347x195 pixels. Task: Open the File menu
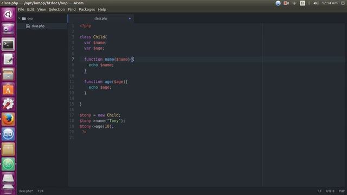click(x=21, y=10)
